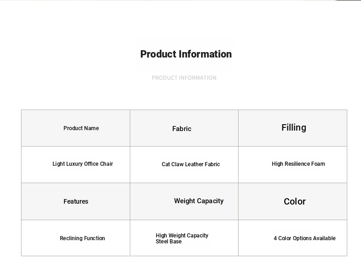Click Cat Claw Leather Fabric cell
This screenshot has width=361, height=279.
pos(184,165)
